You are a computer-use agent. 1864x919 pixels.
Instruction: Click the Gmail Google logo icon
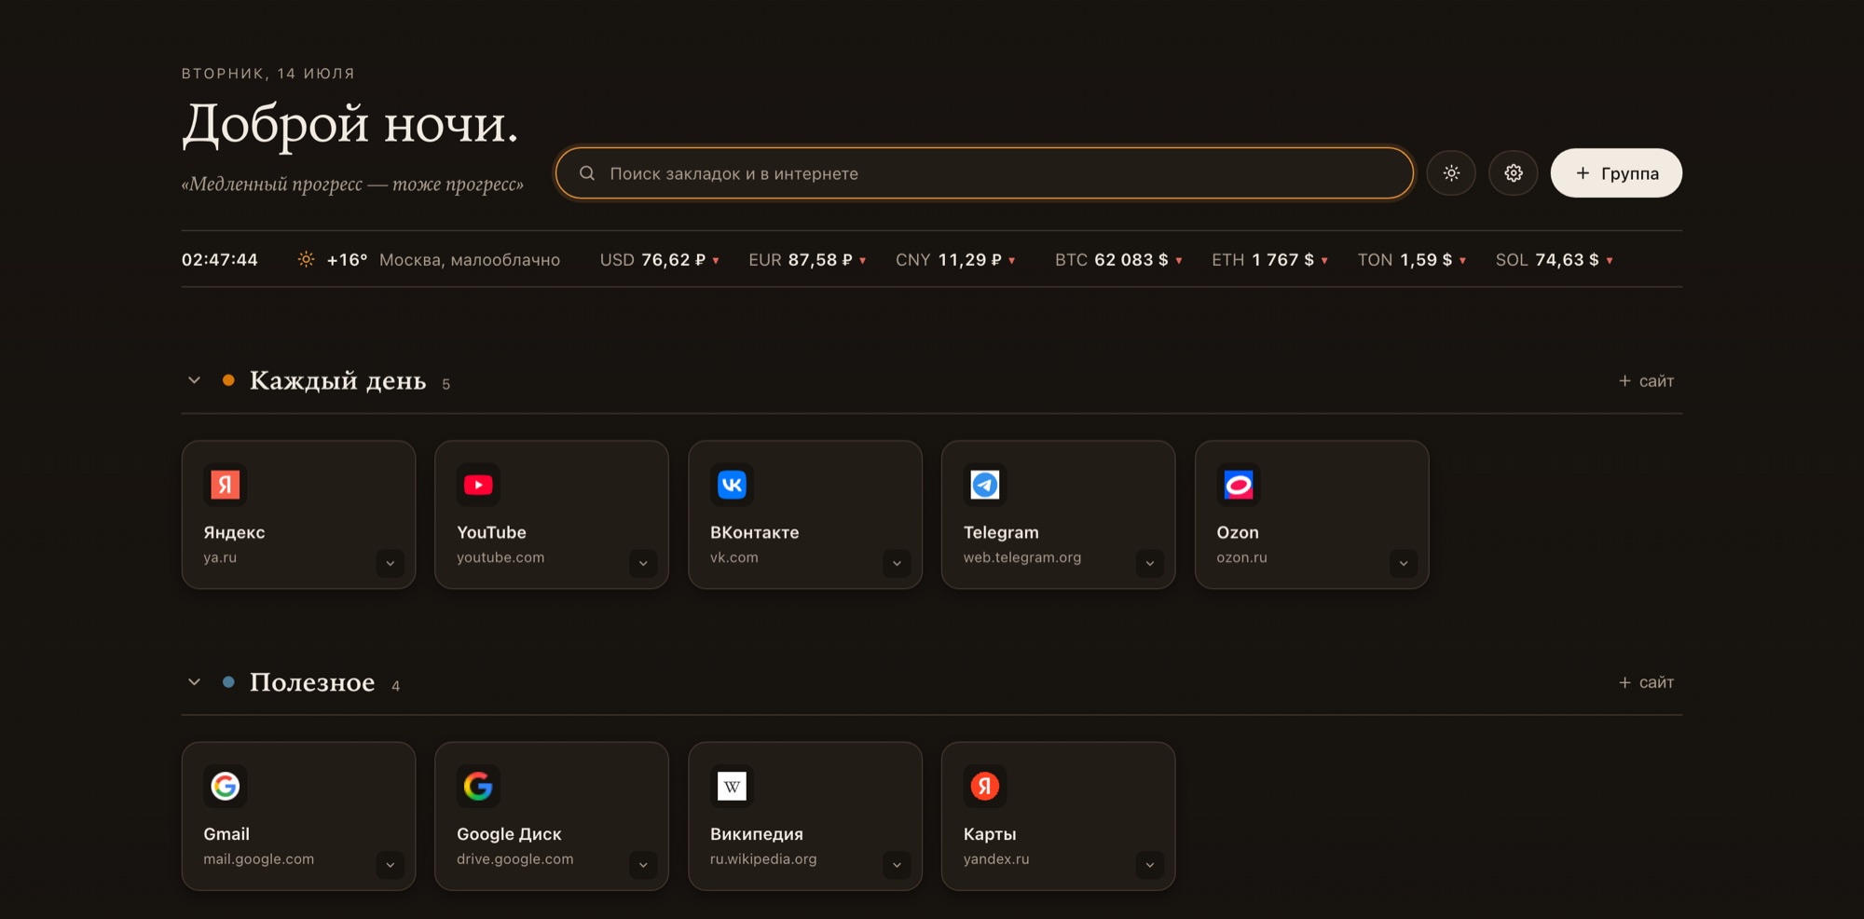point(225,787)
